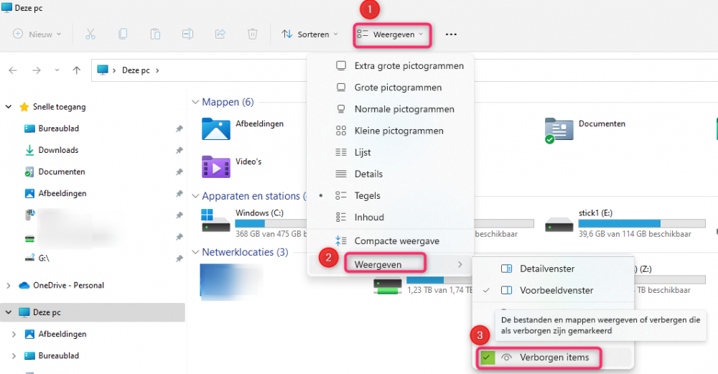This screenshot has width=718, height=374.
Task: Open Bureaublad in quick access
Action: coord(59,128)
